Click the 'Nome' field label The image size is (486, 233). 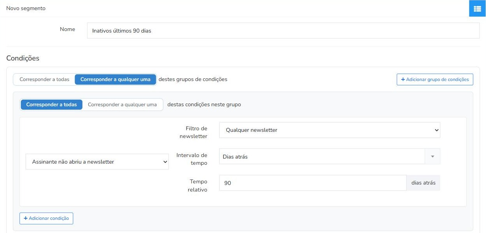pos(67,29)
